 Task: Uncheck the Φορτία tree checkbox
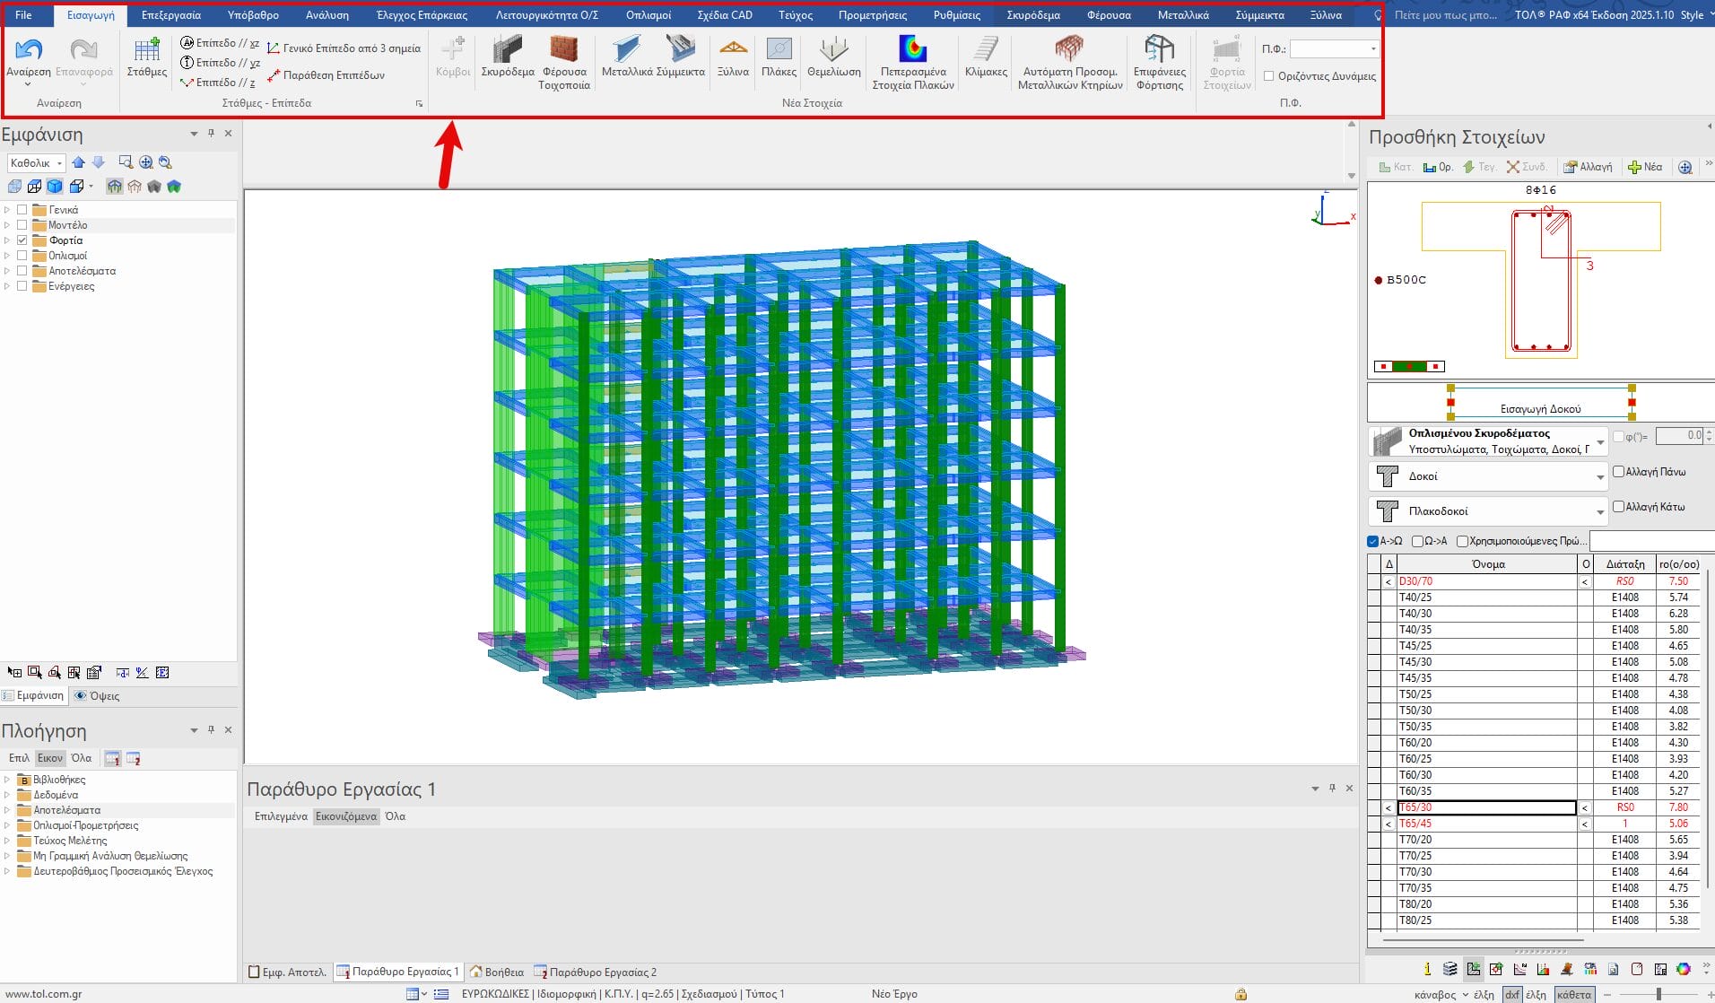22,240
